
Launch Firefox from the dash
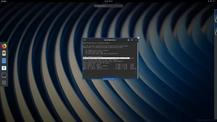[4, 46]
